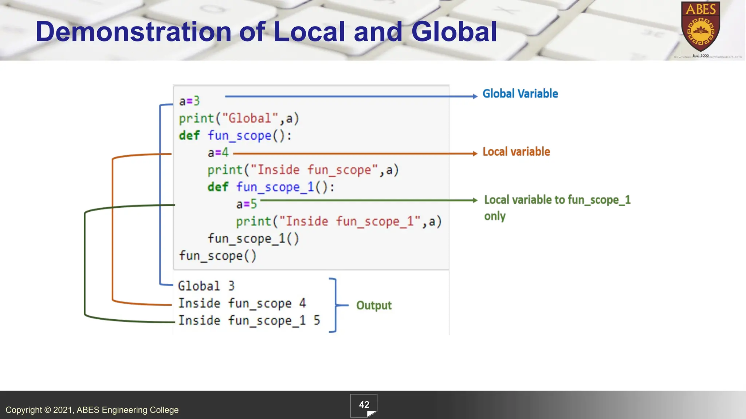Click the slide title text
This screenshot has width=746, height=419.
tap(266, 32)
